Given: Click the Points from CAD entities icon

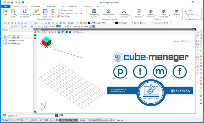Looking at the screenshot, I should point(25,11).
